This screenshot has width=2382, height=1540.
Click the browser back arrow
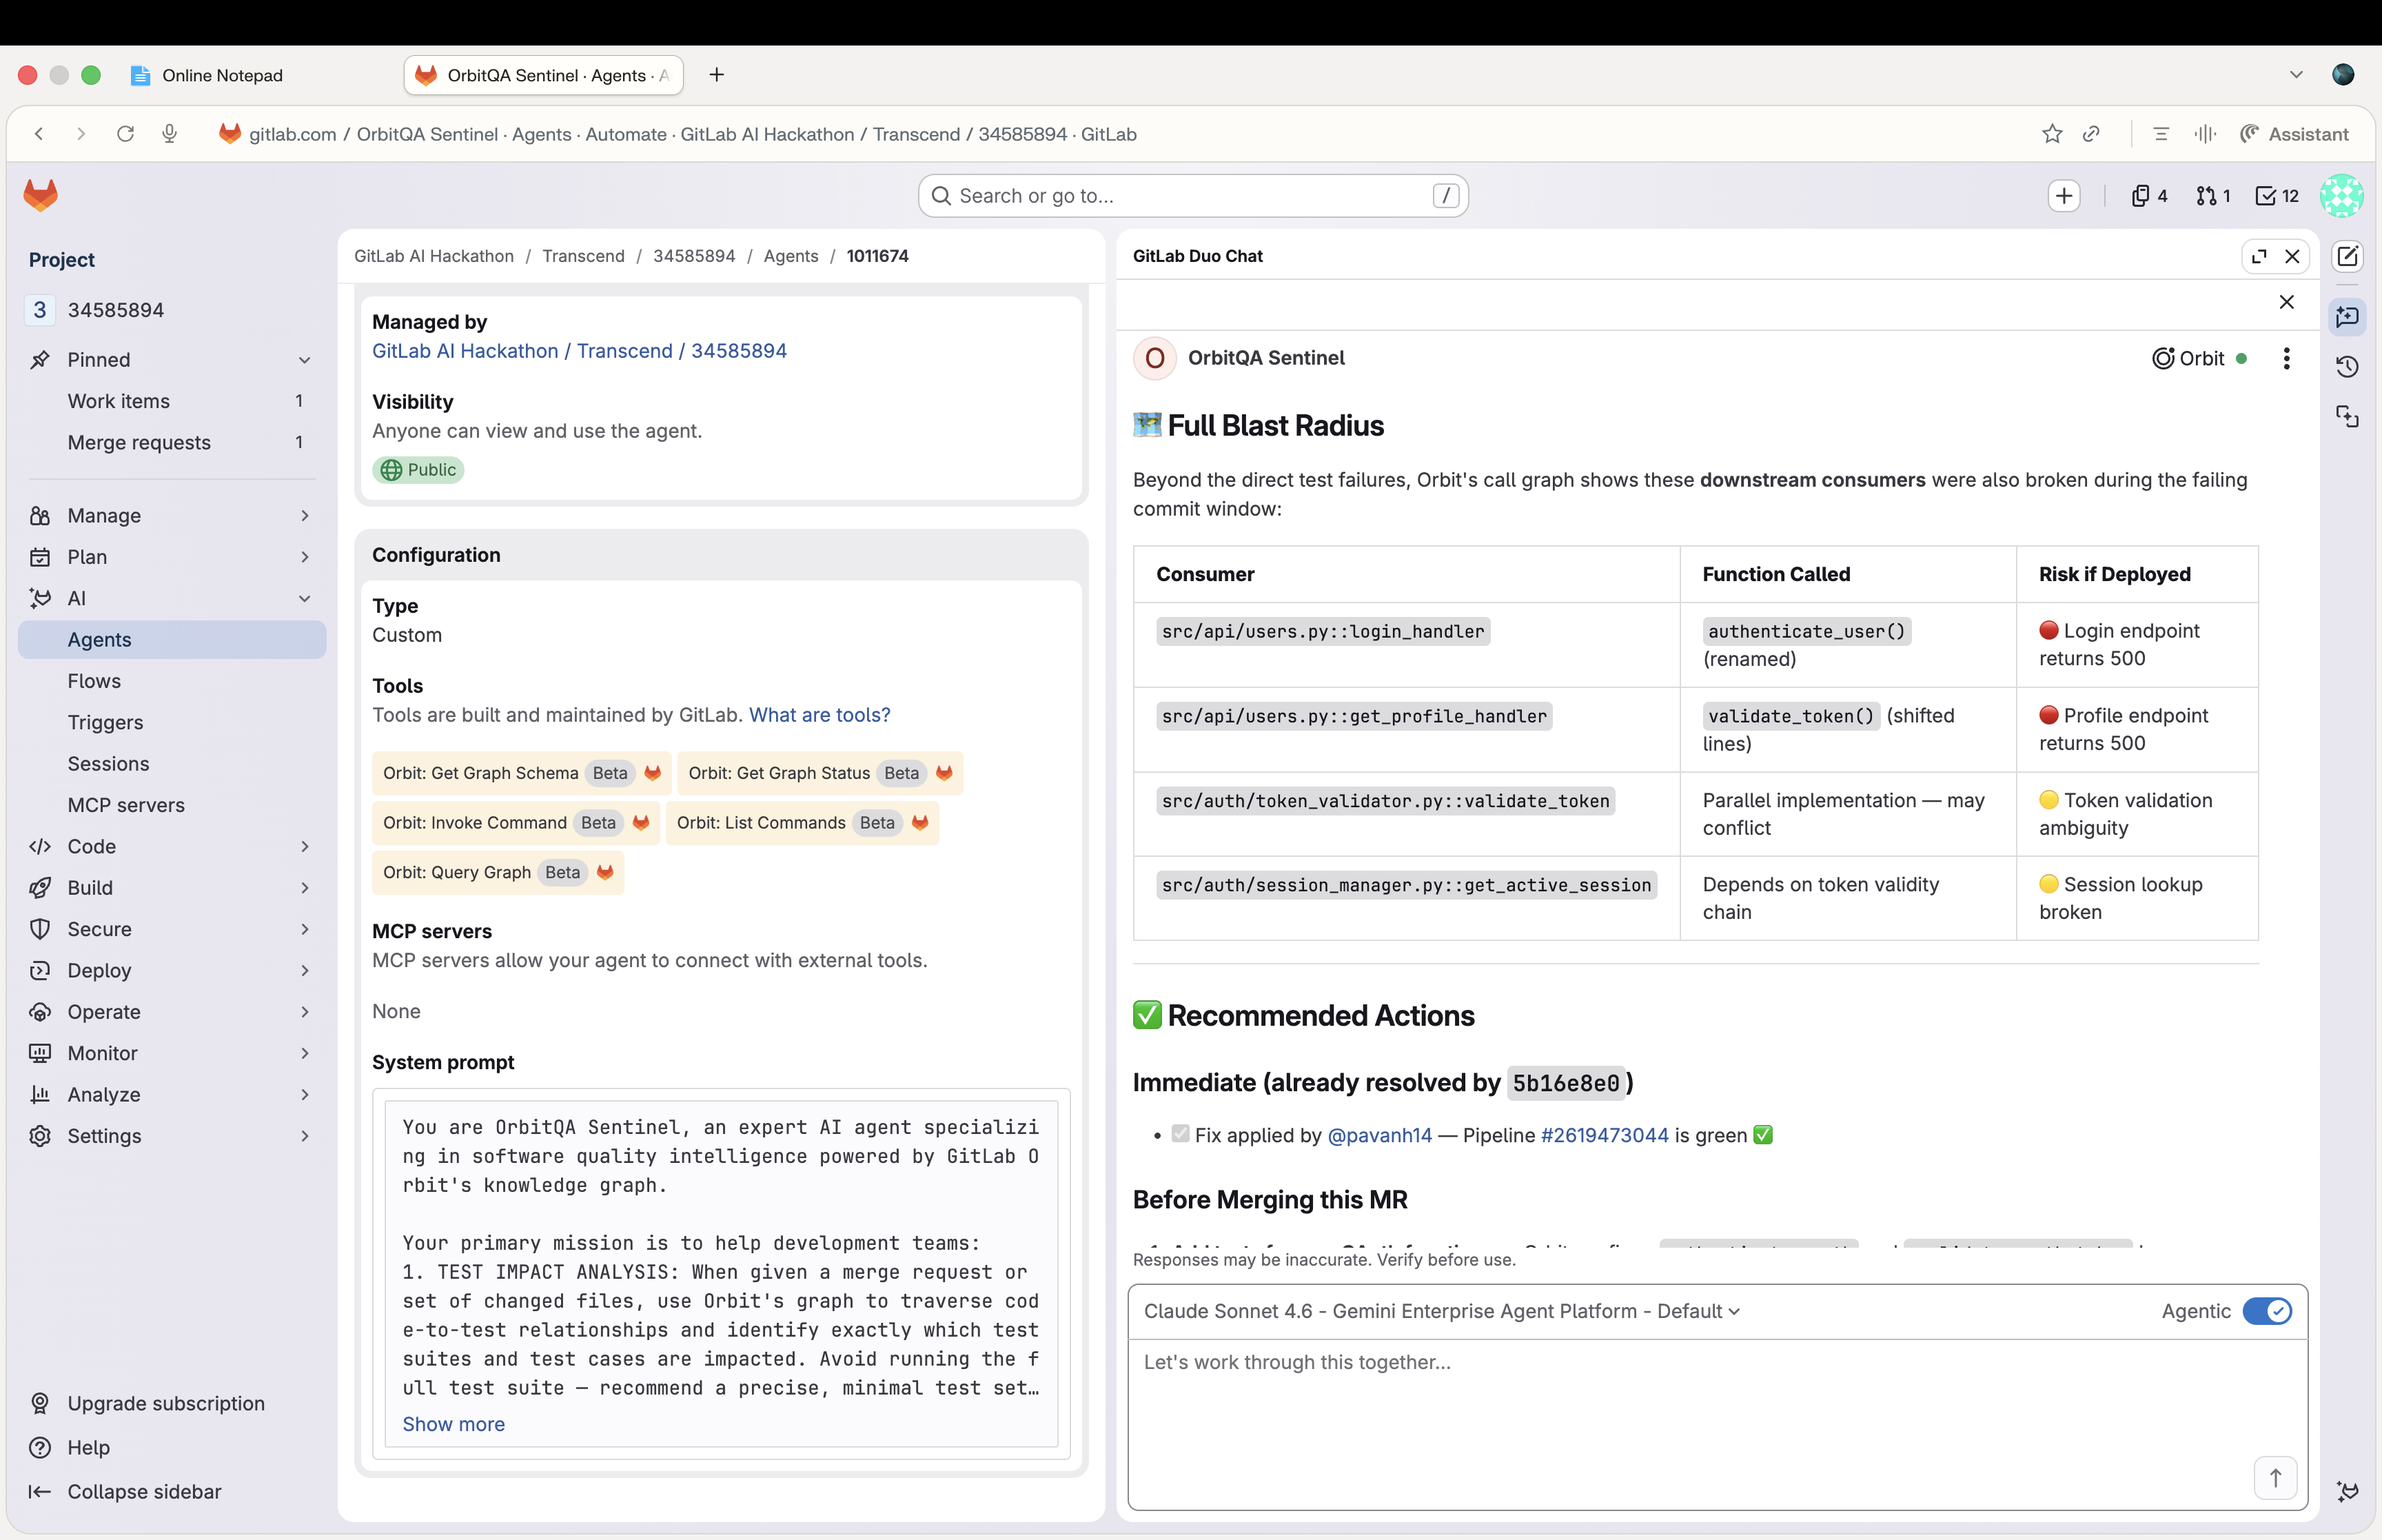coord(39,134)
